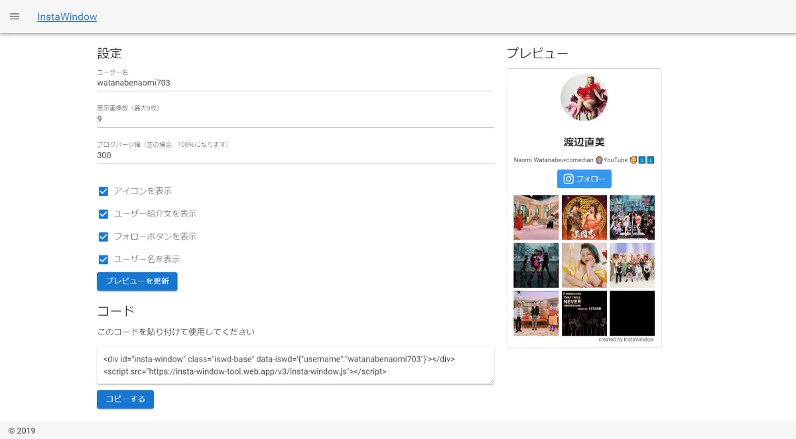The image size is (796, 439).
Task: Focus the 表示画像数 field showing 9
Action: pos(295,119)
